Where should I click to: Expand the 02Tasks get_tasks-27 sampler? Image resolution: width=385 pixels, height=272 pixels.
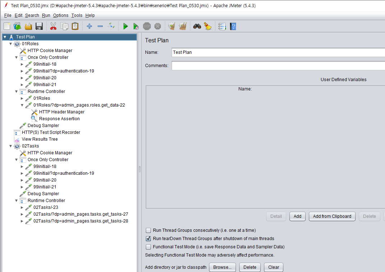[x=22, y=214]
